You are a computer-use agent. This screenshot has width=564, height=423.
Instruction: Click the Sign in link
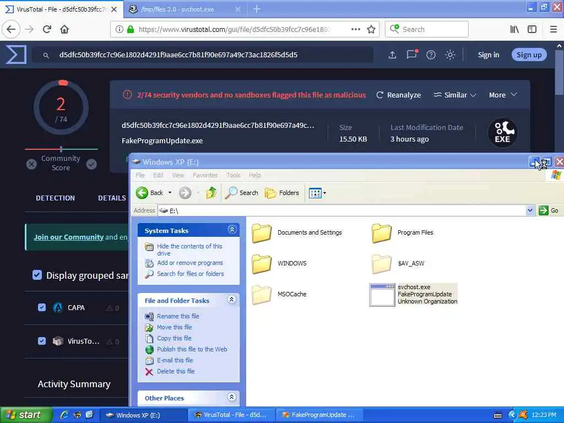pyautogui.click(x=488, y=55)
